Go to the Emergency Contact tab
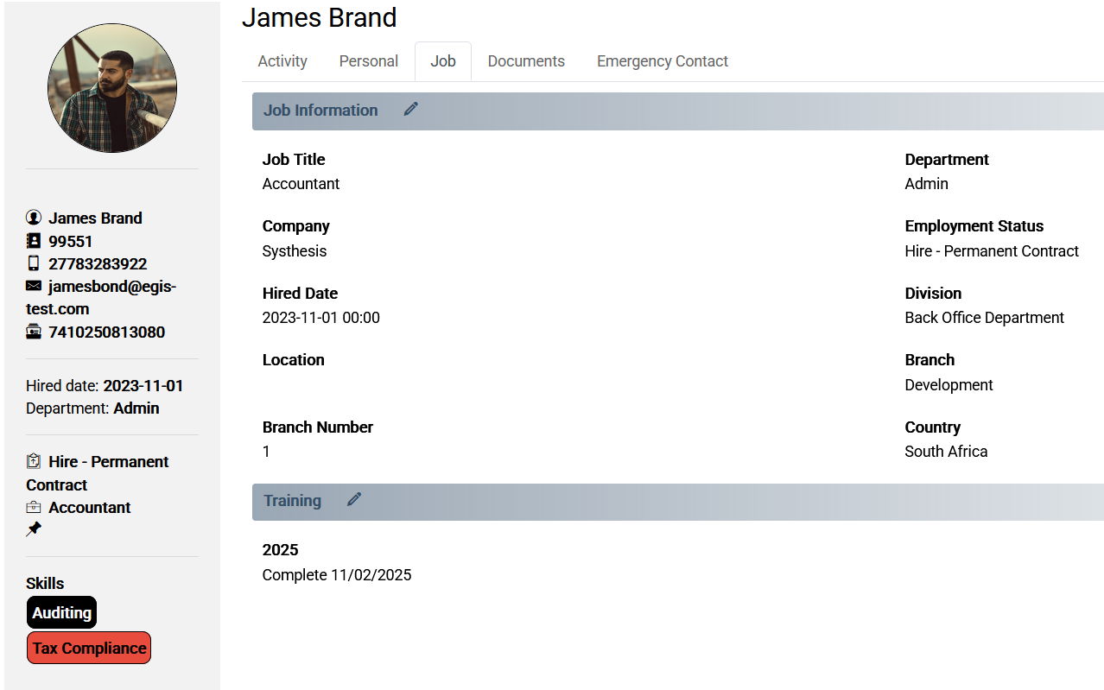Screen dimensions: 1104x690 click(x=663, y=61)
